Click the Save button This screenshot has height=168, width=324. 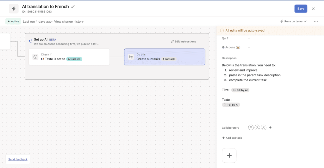coord(301,9)
